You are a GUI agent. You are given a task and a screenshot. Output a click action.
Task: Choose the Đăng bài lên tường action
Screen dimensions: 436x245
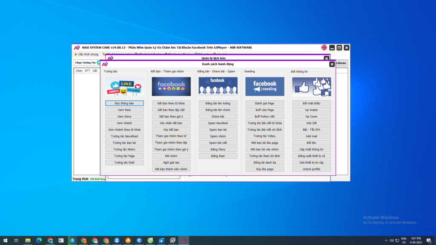(x=218, y=103)
